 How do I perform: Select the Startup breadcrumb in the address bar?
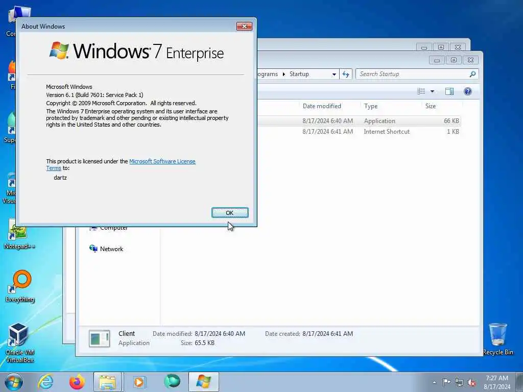click(299, 74)
